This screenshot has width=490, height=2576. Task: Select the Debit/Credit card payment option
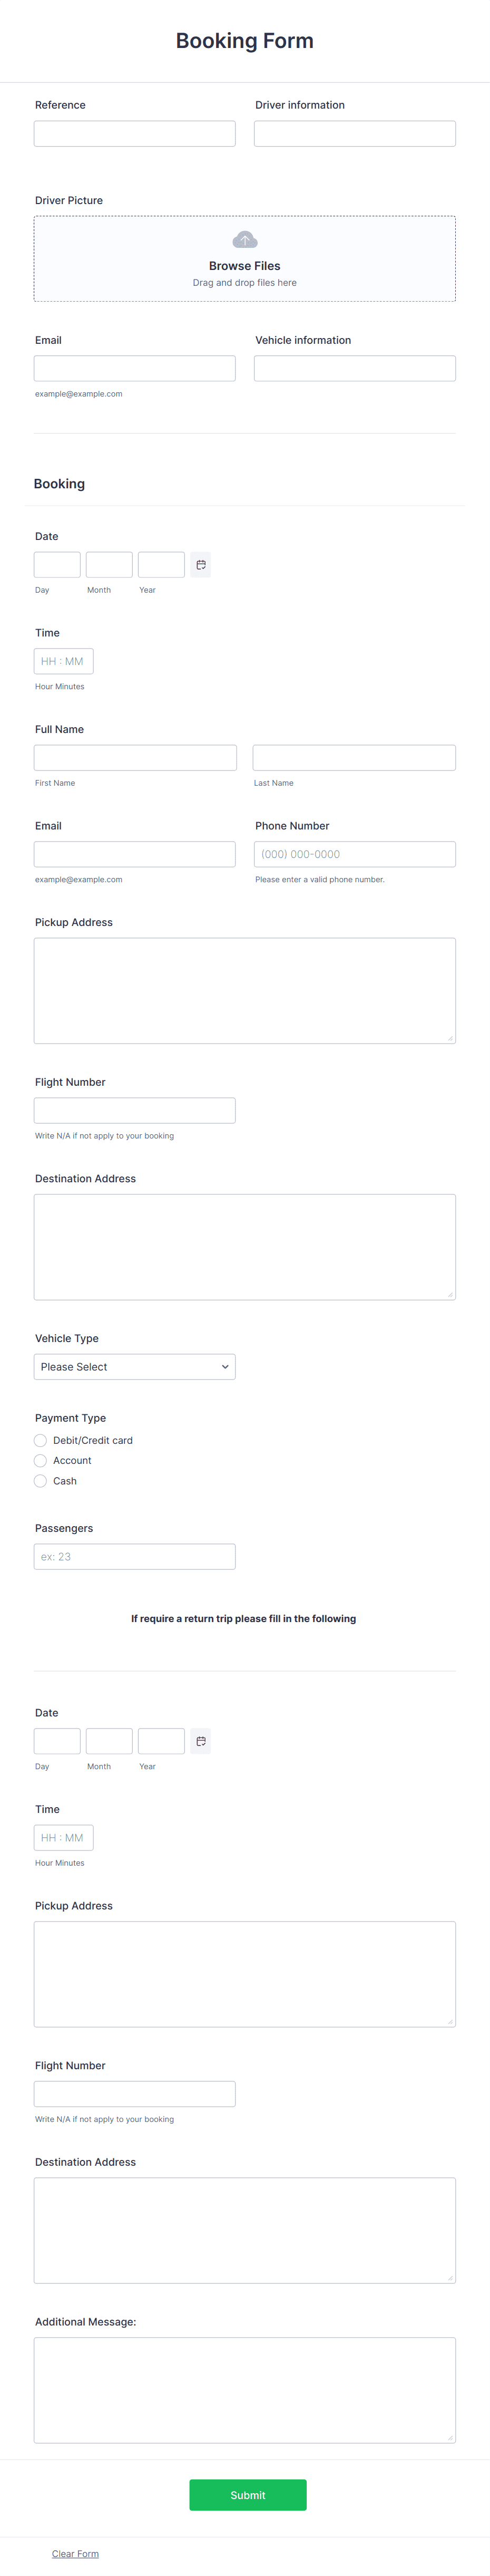tap(40, 1440)
